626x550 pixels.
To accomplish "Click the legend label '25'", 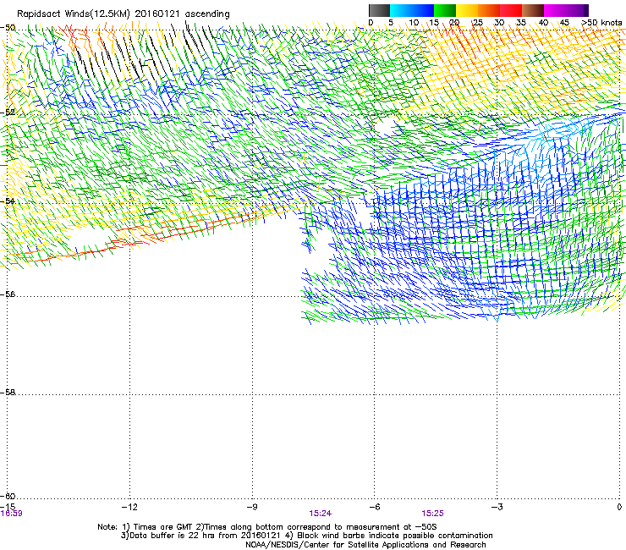I will tap(478, 23).
